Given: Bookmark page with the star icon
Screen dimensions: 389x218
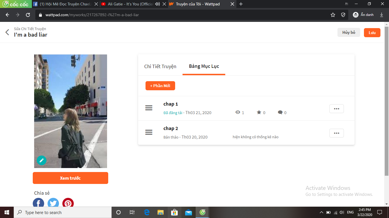Looking at the screenshot, I should [x=333, y=15].
